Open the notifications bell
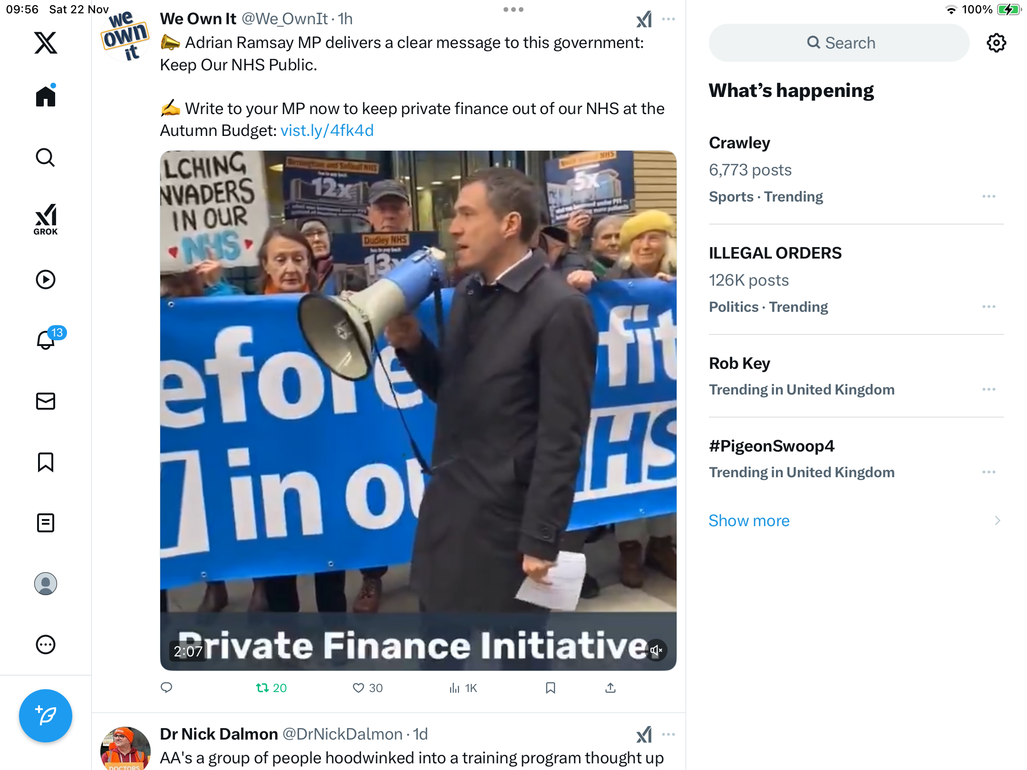The width and height of the screenshot is (1027, 770). [46, 339]
